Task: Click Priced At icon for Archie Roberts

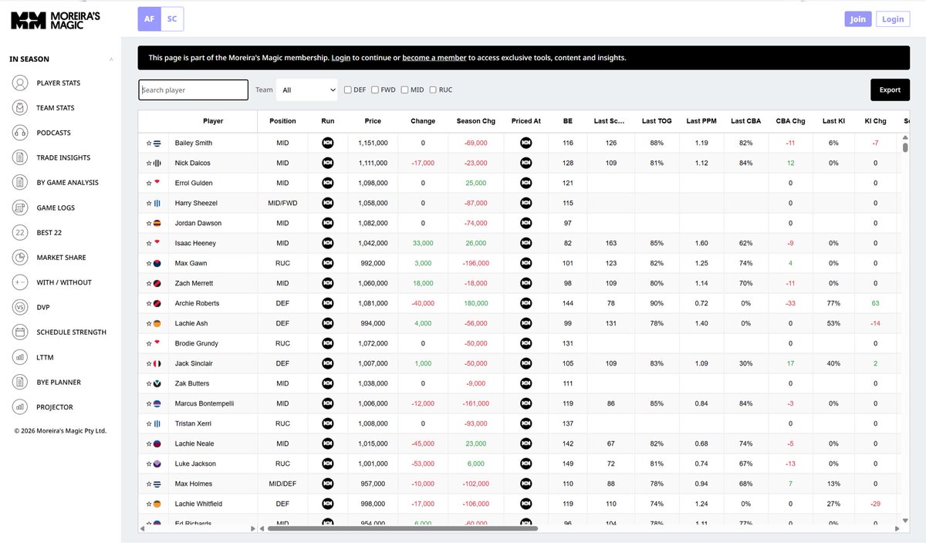Action: coord(526,303)
